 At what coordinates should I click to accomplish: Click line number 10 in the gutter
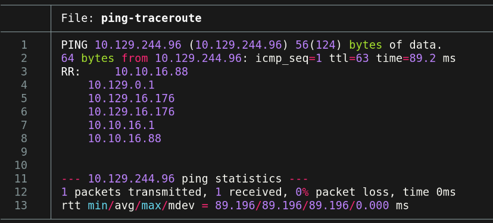[x=21, y=165]
